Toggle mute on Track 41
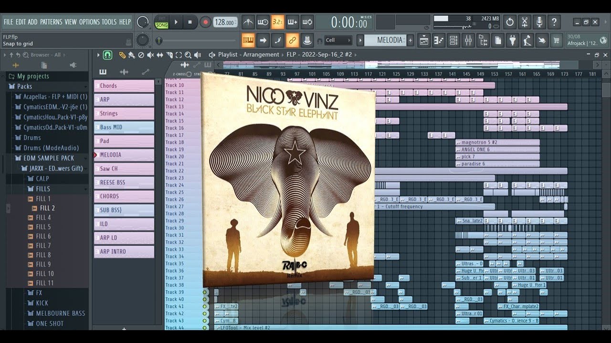Screen dimensions: 611x343 point(205,306)
